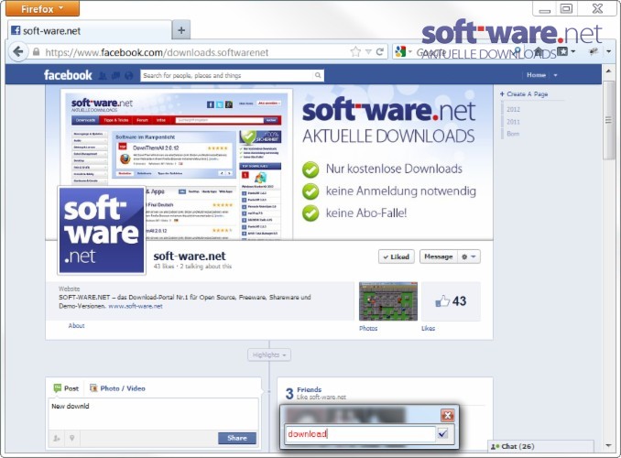Open the address bar history dropdown arrow
This screenshot has height=458, width=621.
(368, 52)
